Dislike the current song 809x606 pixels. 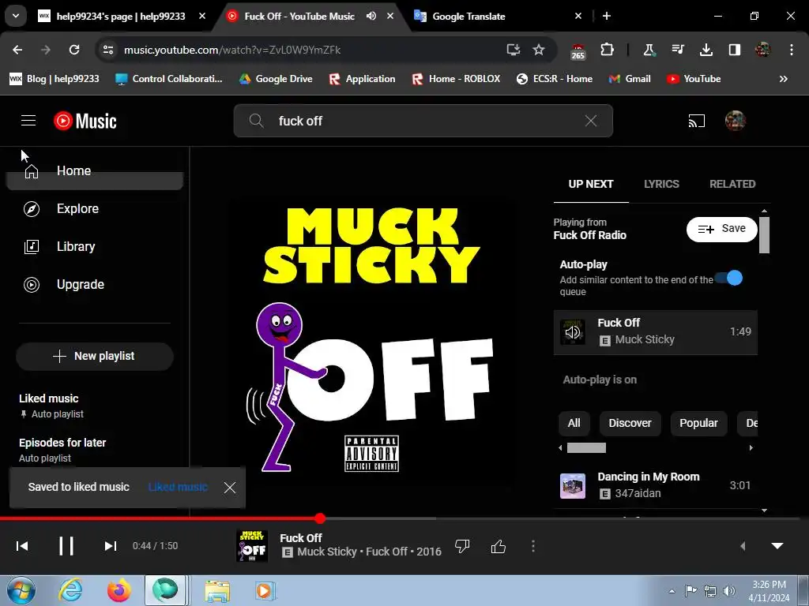click(462, 546)
